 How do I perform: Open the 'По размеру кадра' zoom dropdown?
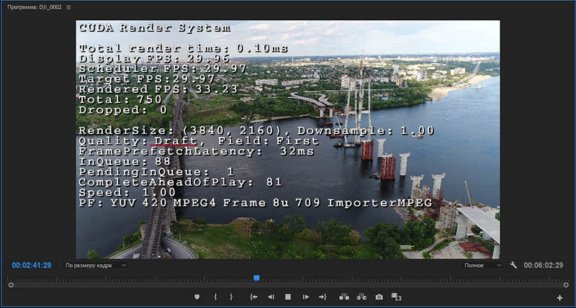pos(95,265)
